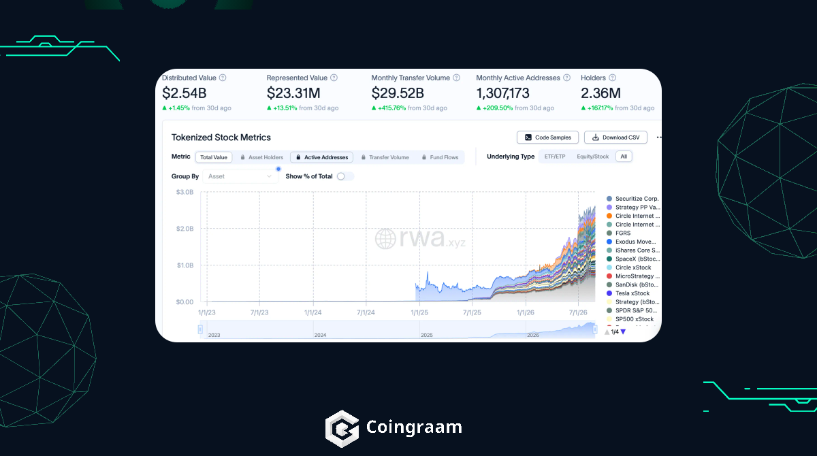Open the Distributed Value info tooltip icon
817x456 pixels.
coord(223,78)
